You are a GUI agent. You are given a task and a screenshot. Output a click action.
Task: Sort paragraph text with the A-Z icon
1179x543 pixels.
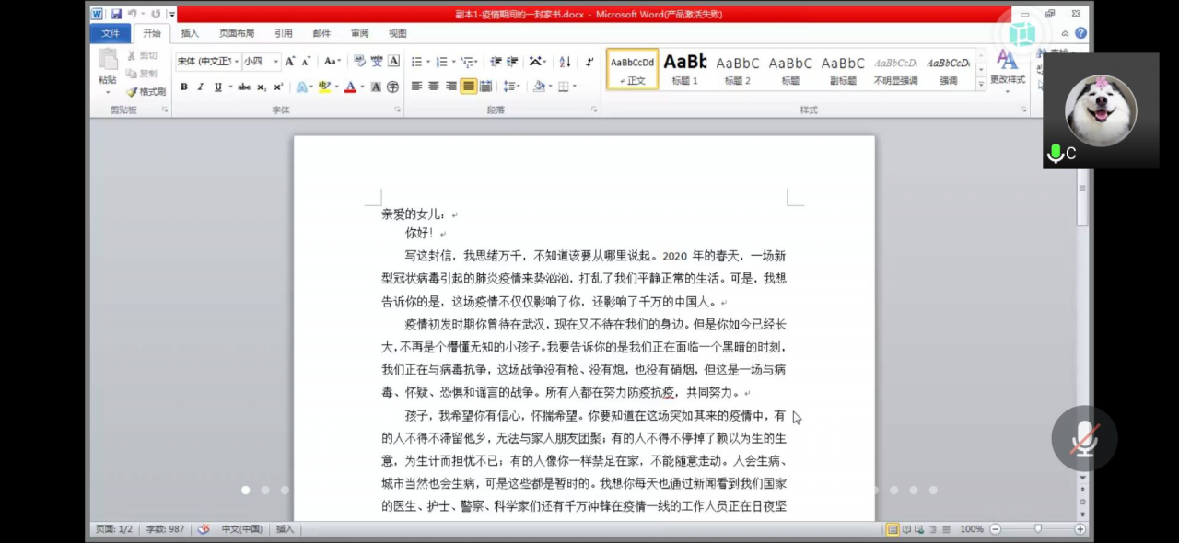tap(565, 62)
